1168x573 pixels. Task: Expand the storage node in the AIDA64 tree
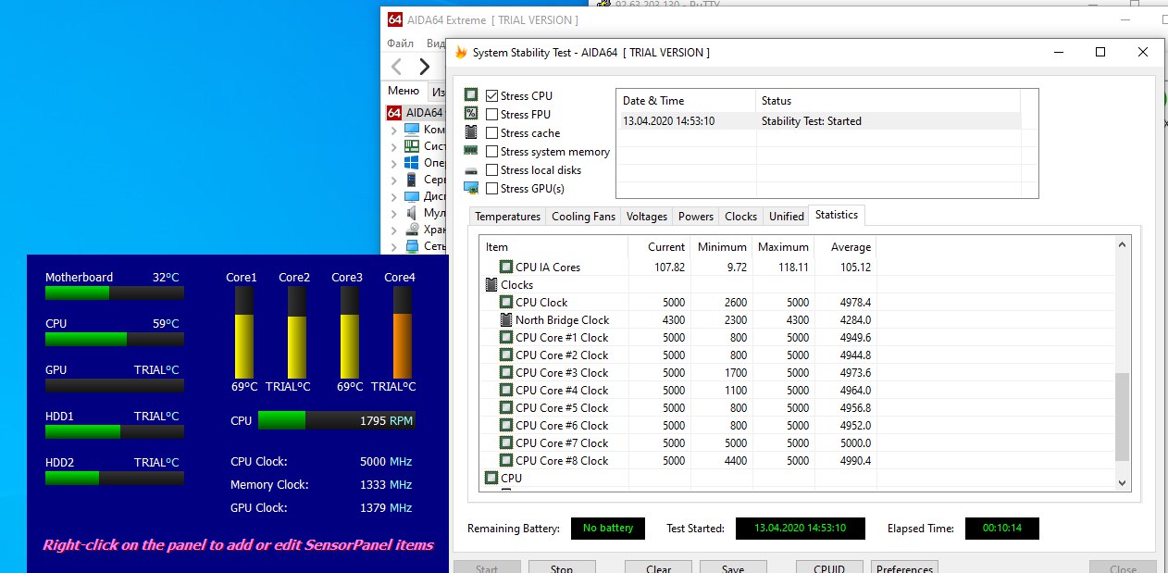[393, 230]
